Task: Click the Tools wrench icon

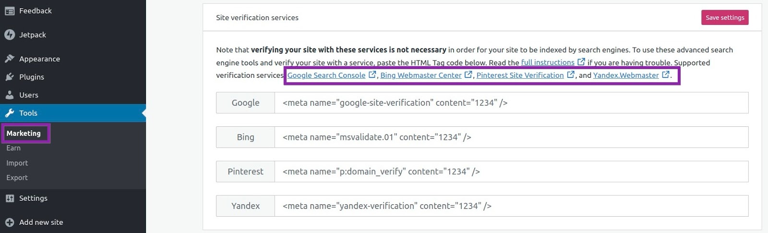Action: (x=10, y=113)
